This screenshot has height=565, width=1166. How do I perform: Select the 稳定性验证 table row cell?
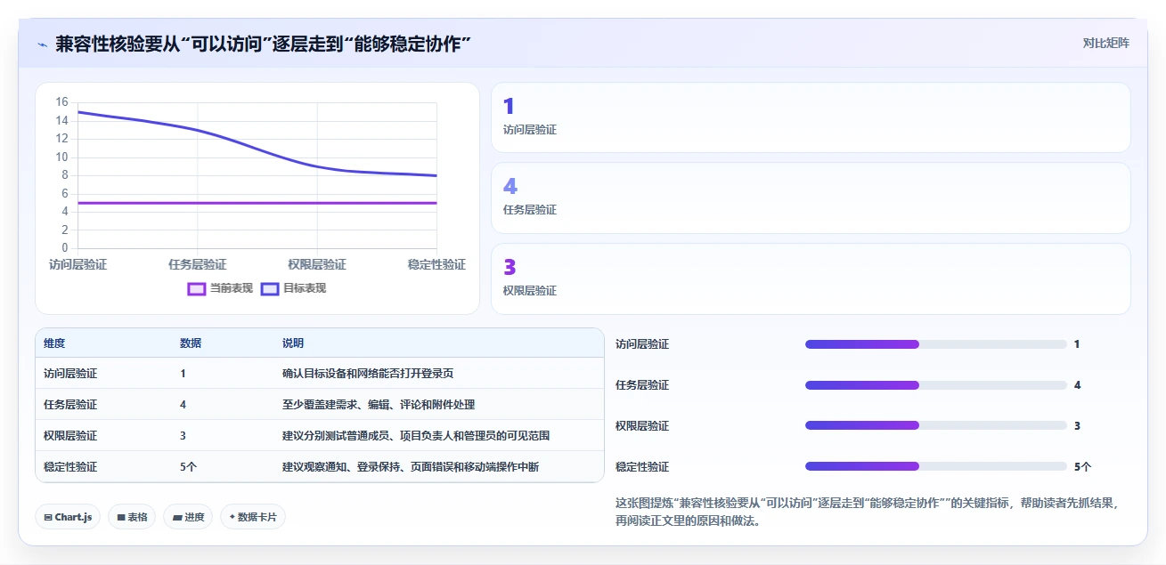tap(70, 467)
